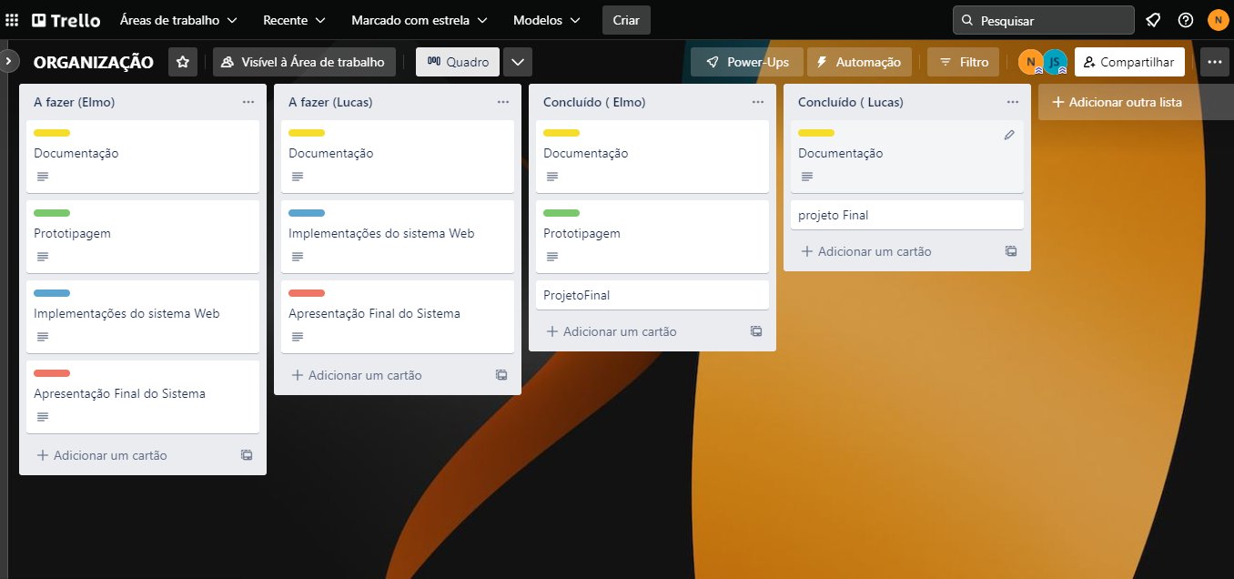Open the Modelos menu
This screenshot has height=579, width=1234.
pos(545,19)
